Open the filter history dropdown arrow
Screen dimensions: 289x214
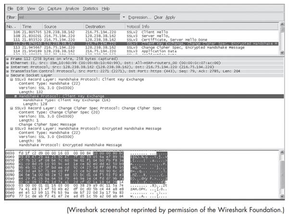(x=124, y=17)
